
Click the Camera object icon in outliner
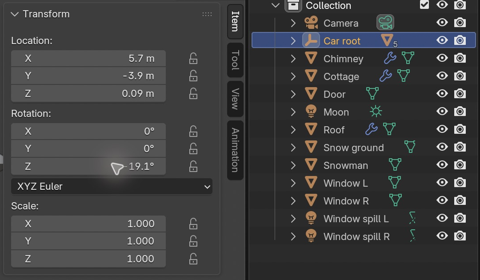coord(311,23)
